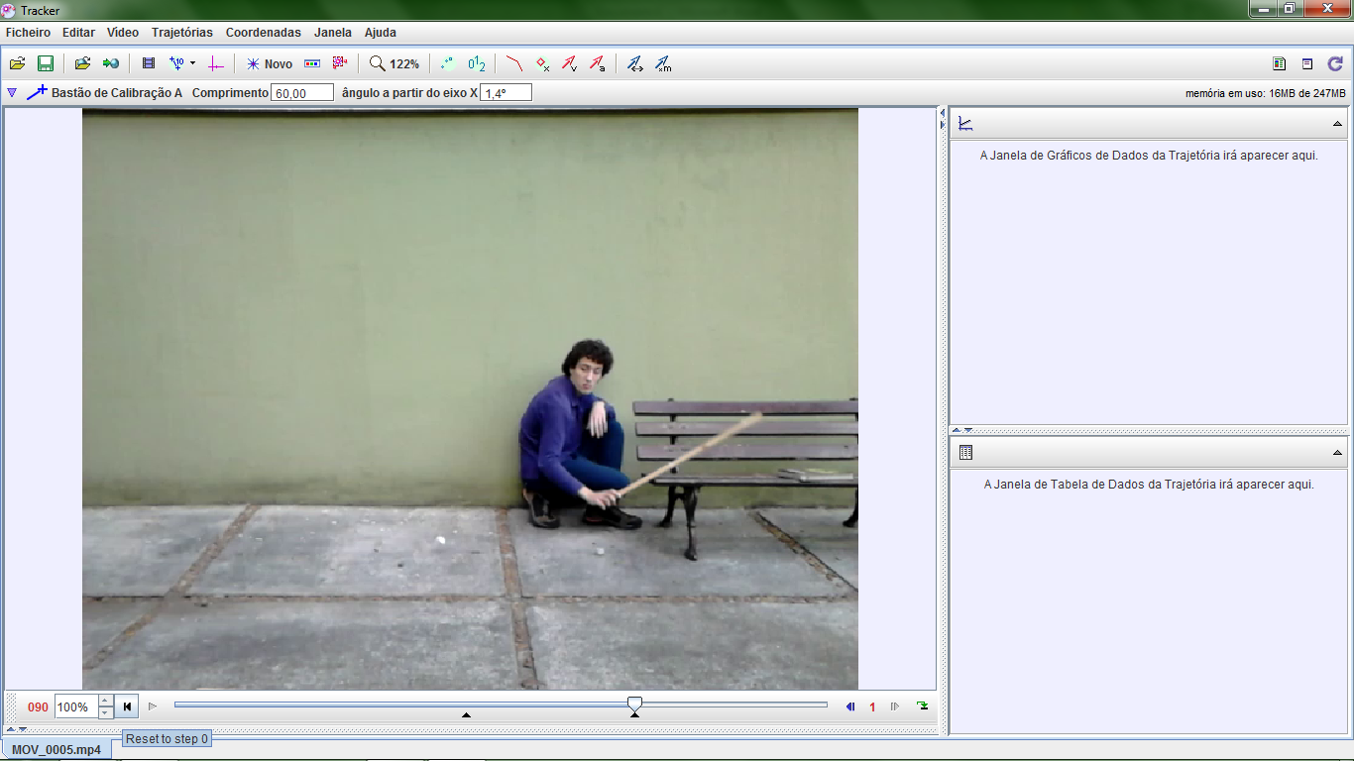Viewport: 1354px width, 761px height.
Task: Click the ângulo a partir do eixo X field
Action: coord(507,93)
